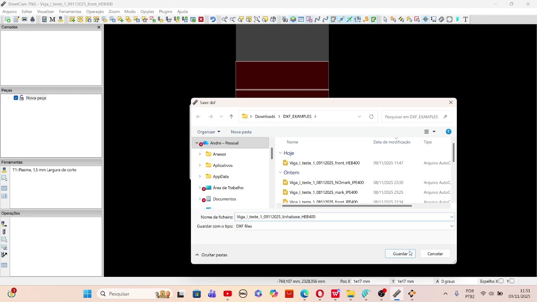Click the Guardar button
The image size is (537, 302).
(x=400, y=254)
